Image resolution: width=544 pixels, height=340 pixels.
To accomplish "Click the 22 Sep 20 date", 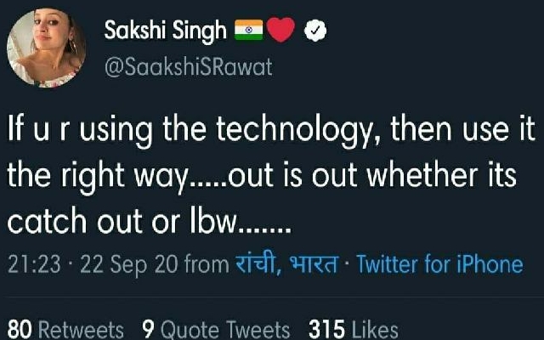I will click(128, 265).
